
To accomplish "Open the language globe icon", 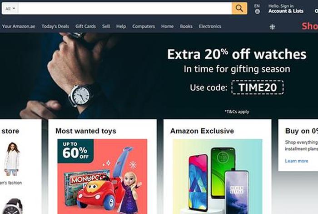I will [x=257, y=11].
